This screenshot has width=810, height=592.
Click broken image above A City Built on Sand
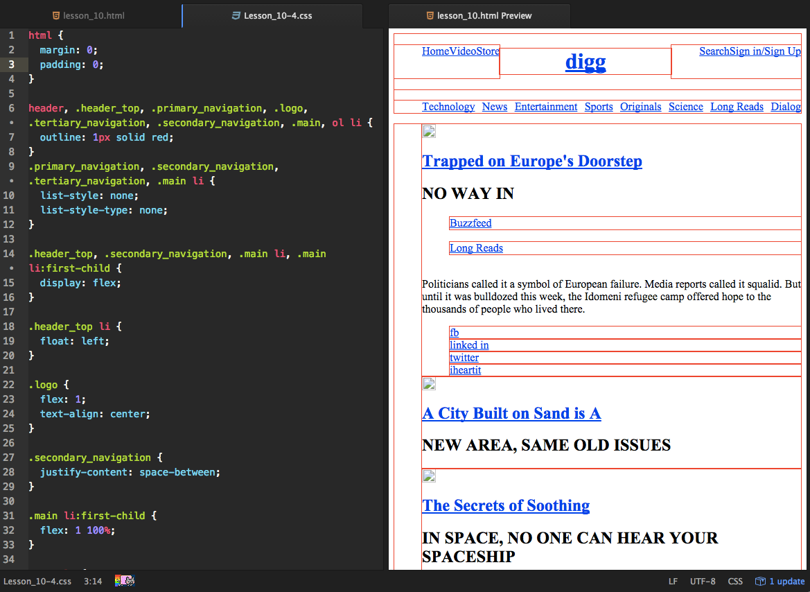point(429,383)
